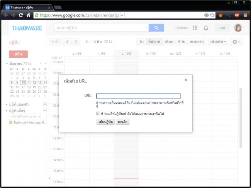The height and width of the screenshot is (188, 251).
Task: Click the ค้นหาปฏิทิน search box
Action: 101,28
